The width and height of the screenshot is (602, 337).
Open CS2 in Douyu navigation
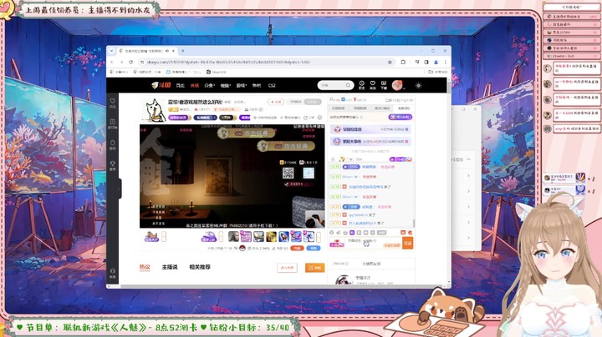tap(272, 85)
